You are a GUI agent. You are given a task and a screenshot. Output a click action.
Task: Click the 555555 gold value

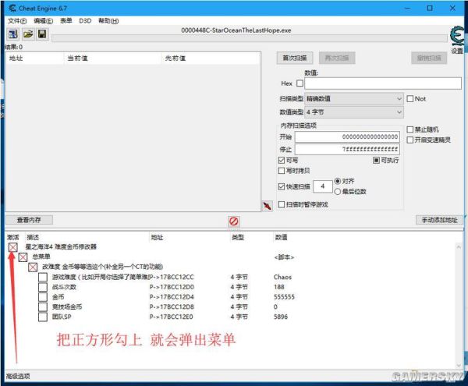point(284,297)
